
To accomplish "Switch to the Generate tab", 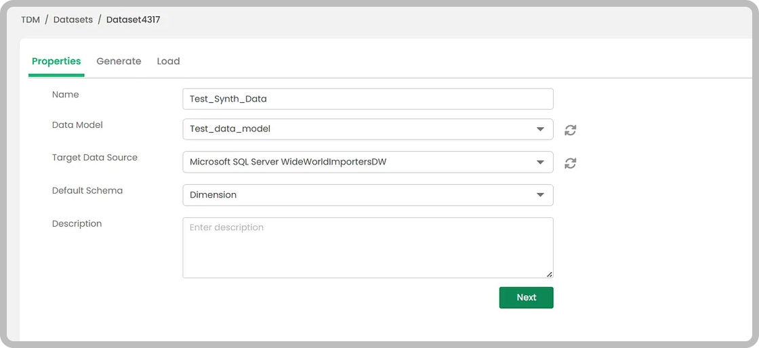I will [x=119, y=62].
